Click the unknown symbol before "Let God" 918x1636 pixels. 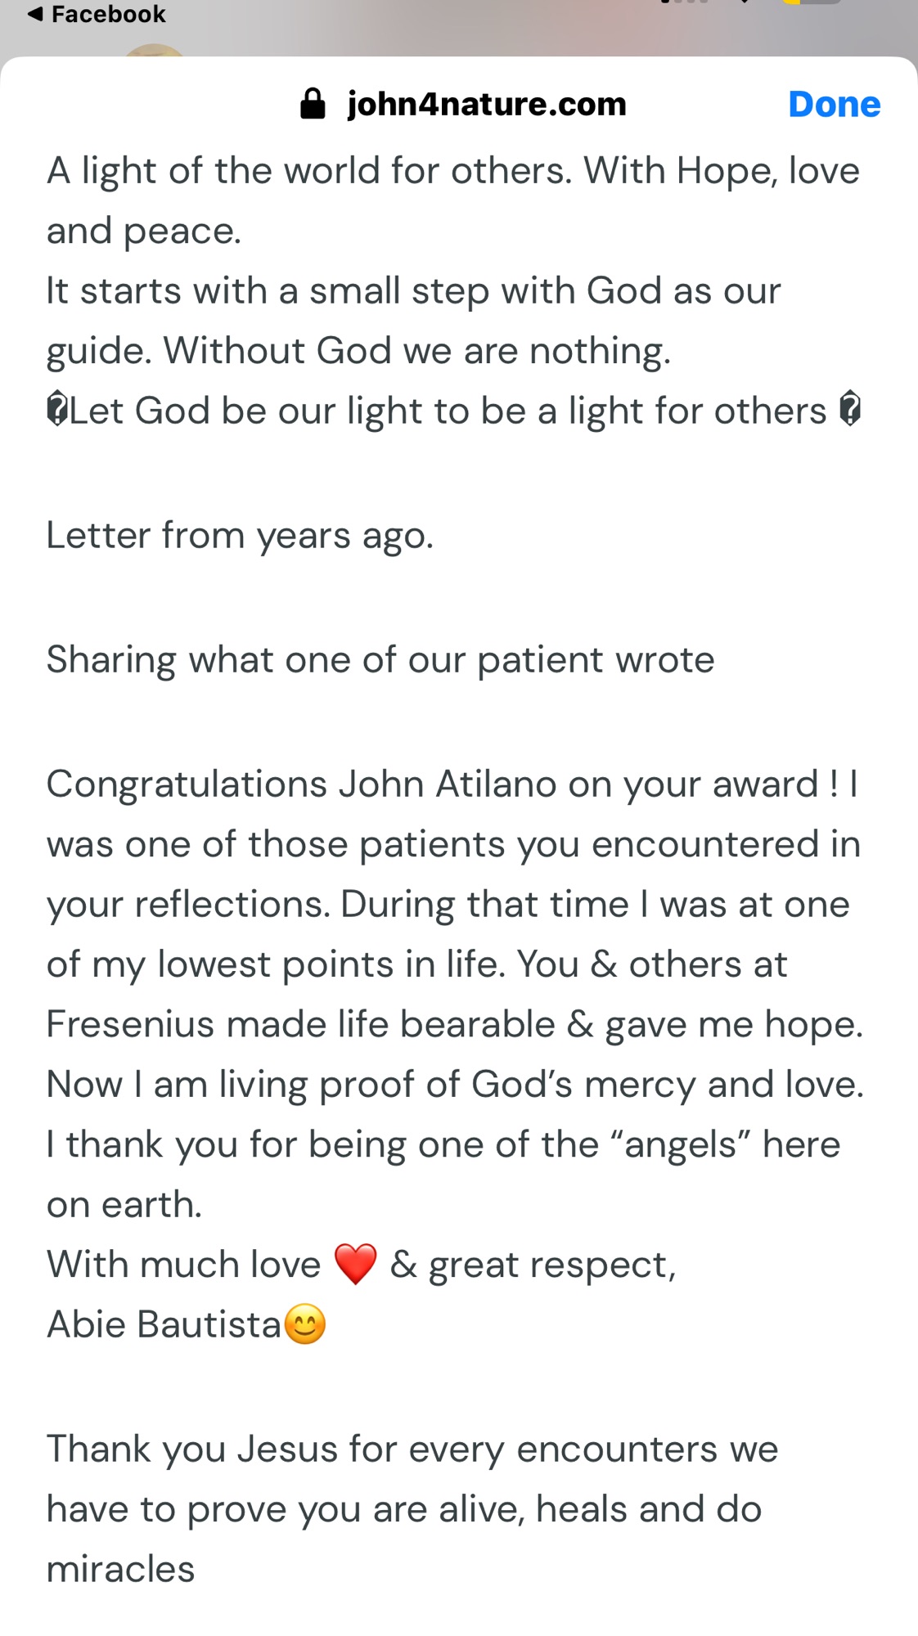[56, 410]
